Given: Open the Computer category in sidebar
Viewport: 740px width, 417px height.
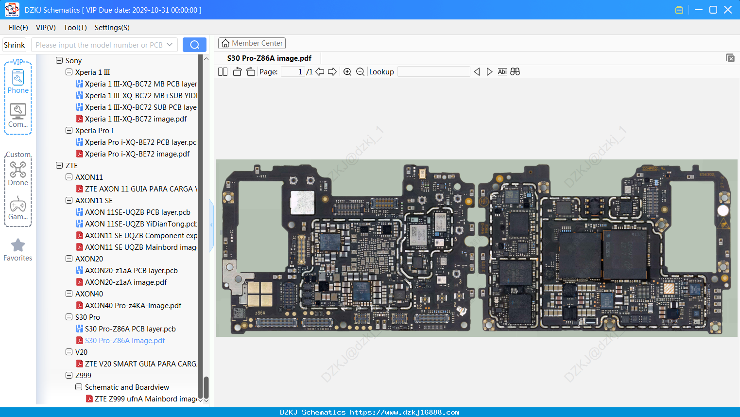Looking at the screenshot, I should point(18,116).
